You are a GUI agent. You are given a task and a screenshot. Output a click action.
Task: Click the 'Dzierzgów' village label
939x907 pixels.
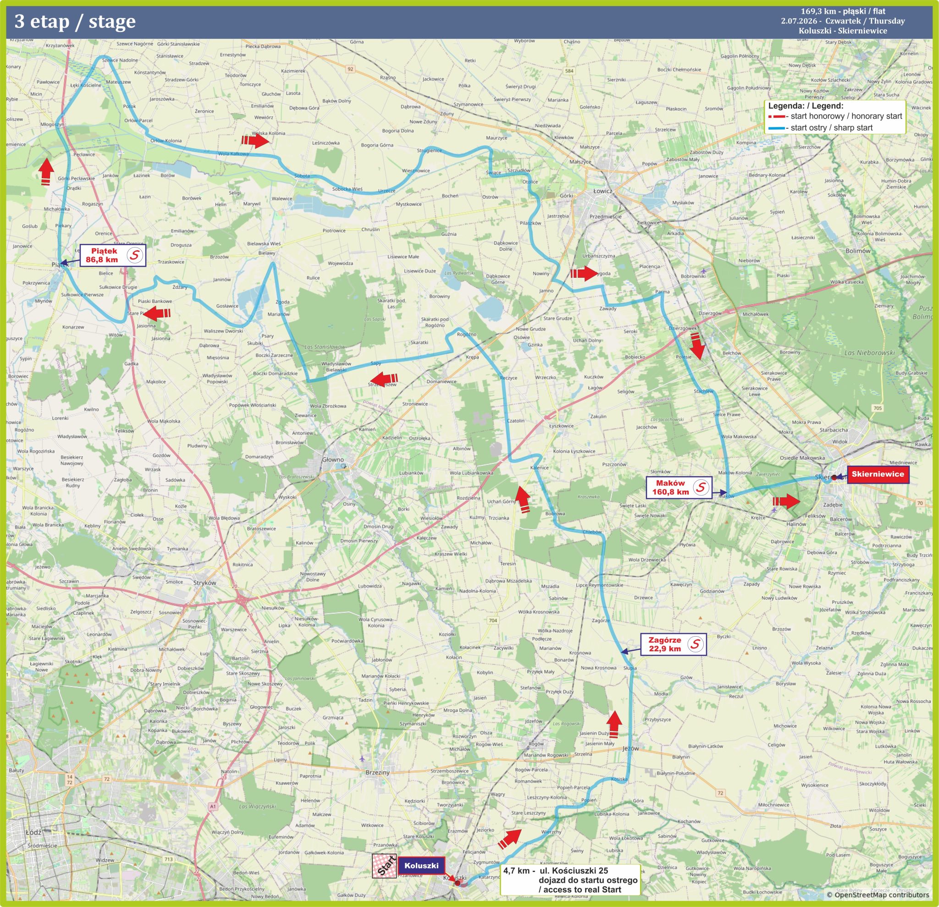pos(710,313)
